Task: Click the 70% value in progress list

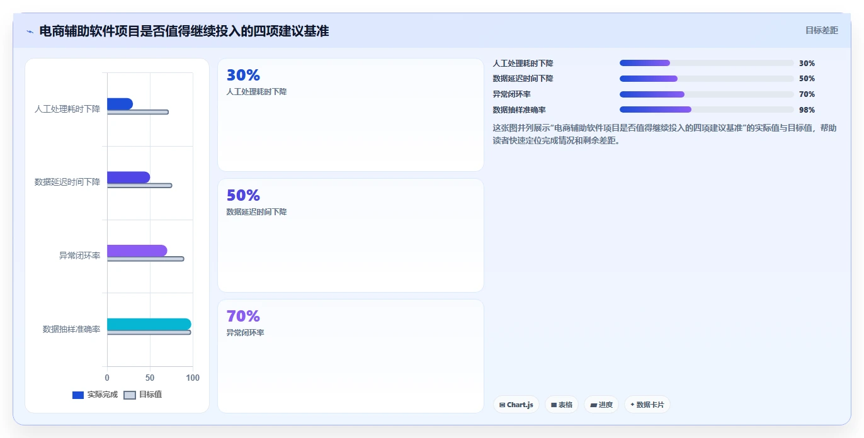Action: point(807,94)
